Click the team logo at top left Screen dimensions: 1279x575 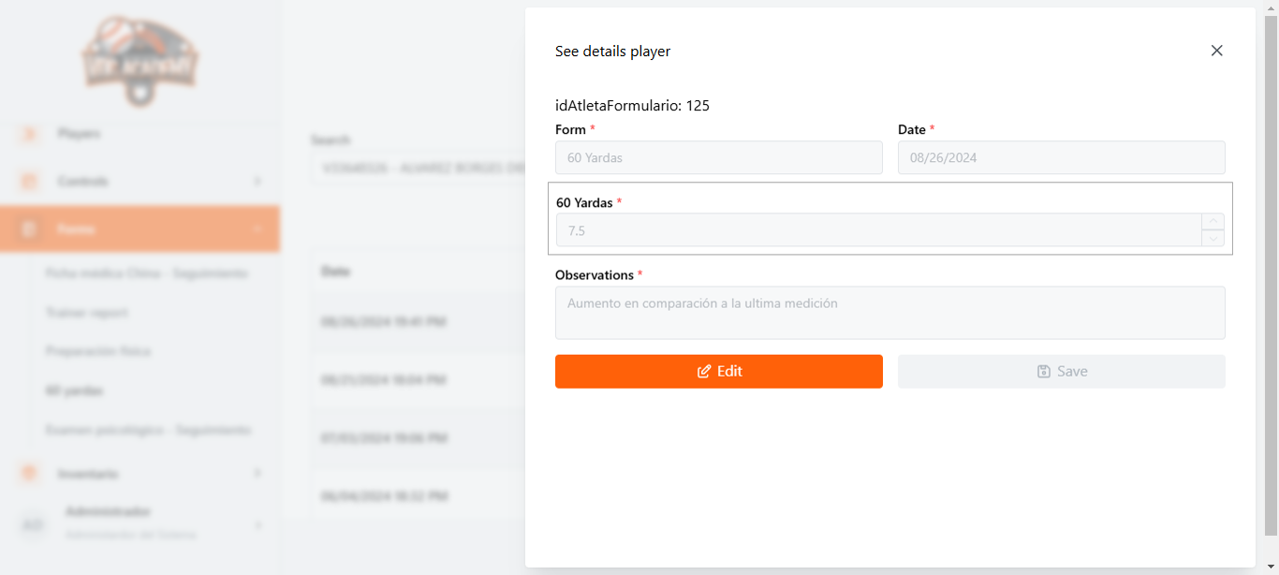coord(140,60)
